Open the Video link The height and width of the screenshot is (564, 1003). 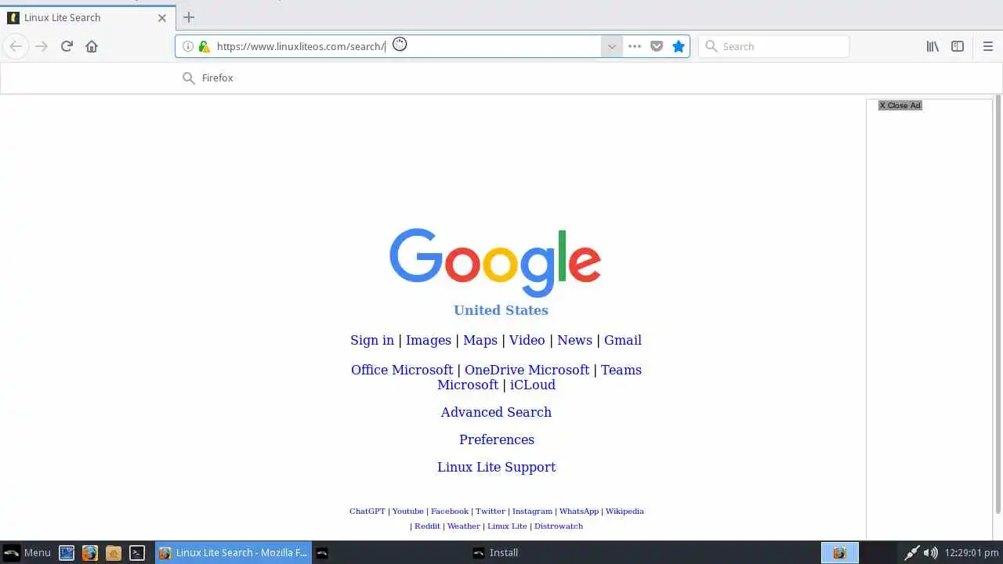(527, 340)
